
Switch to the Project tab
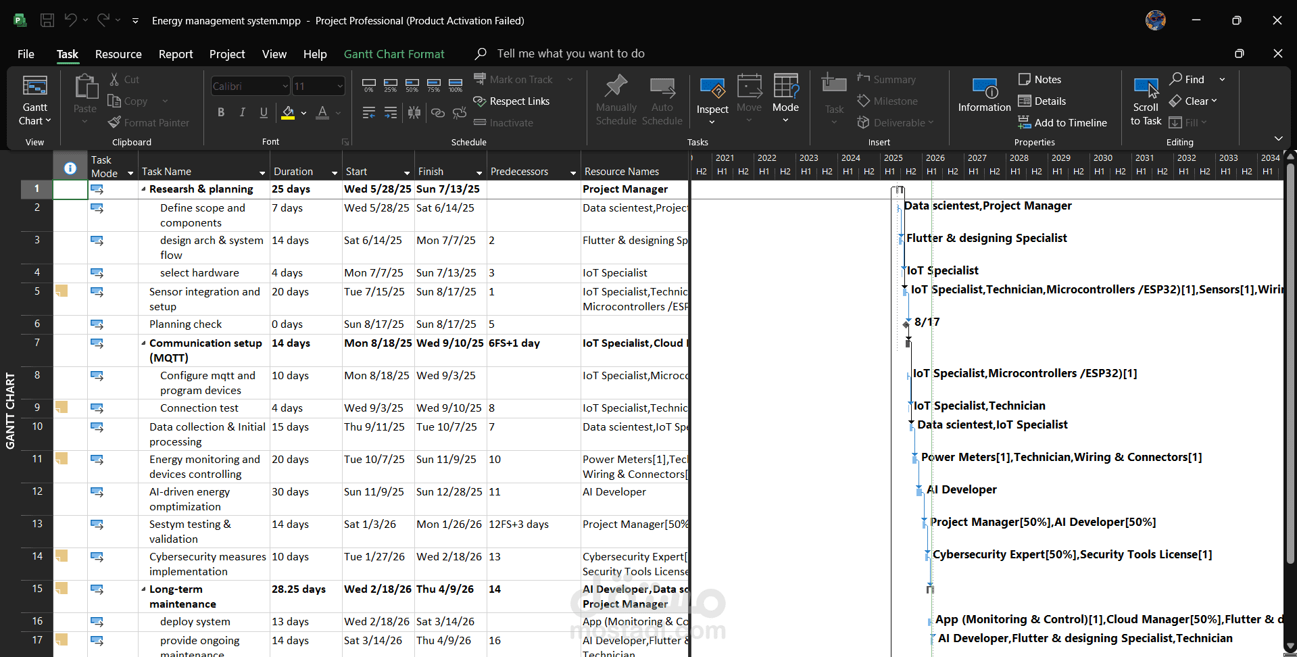click(227, 54)
